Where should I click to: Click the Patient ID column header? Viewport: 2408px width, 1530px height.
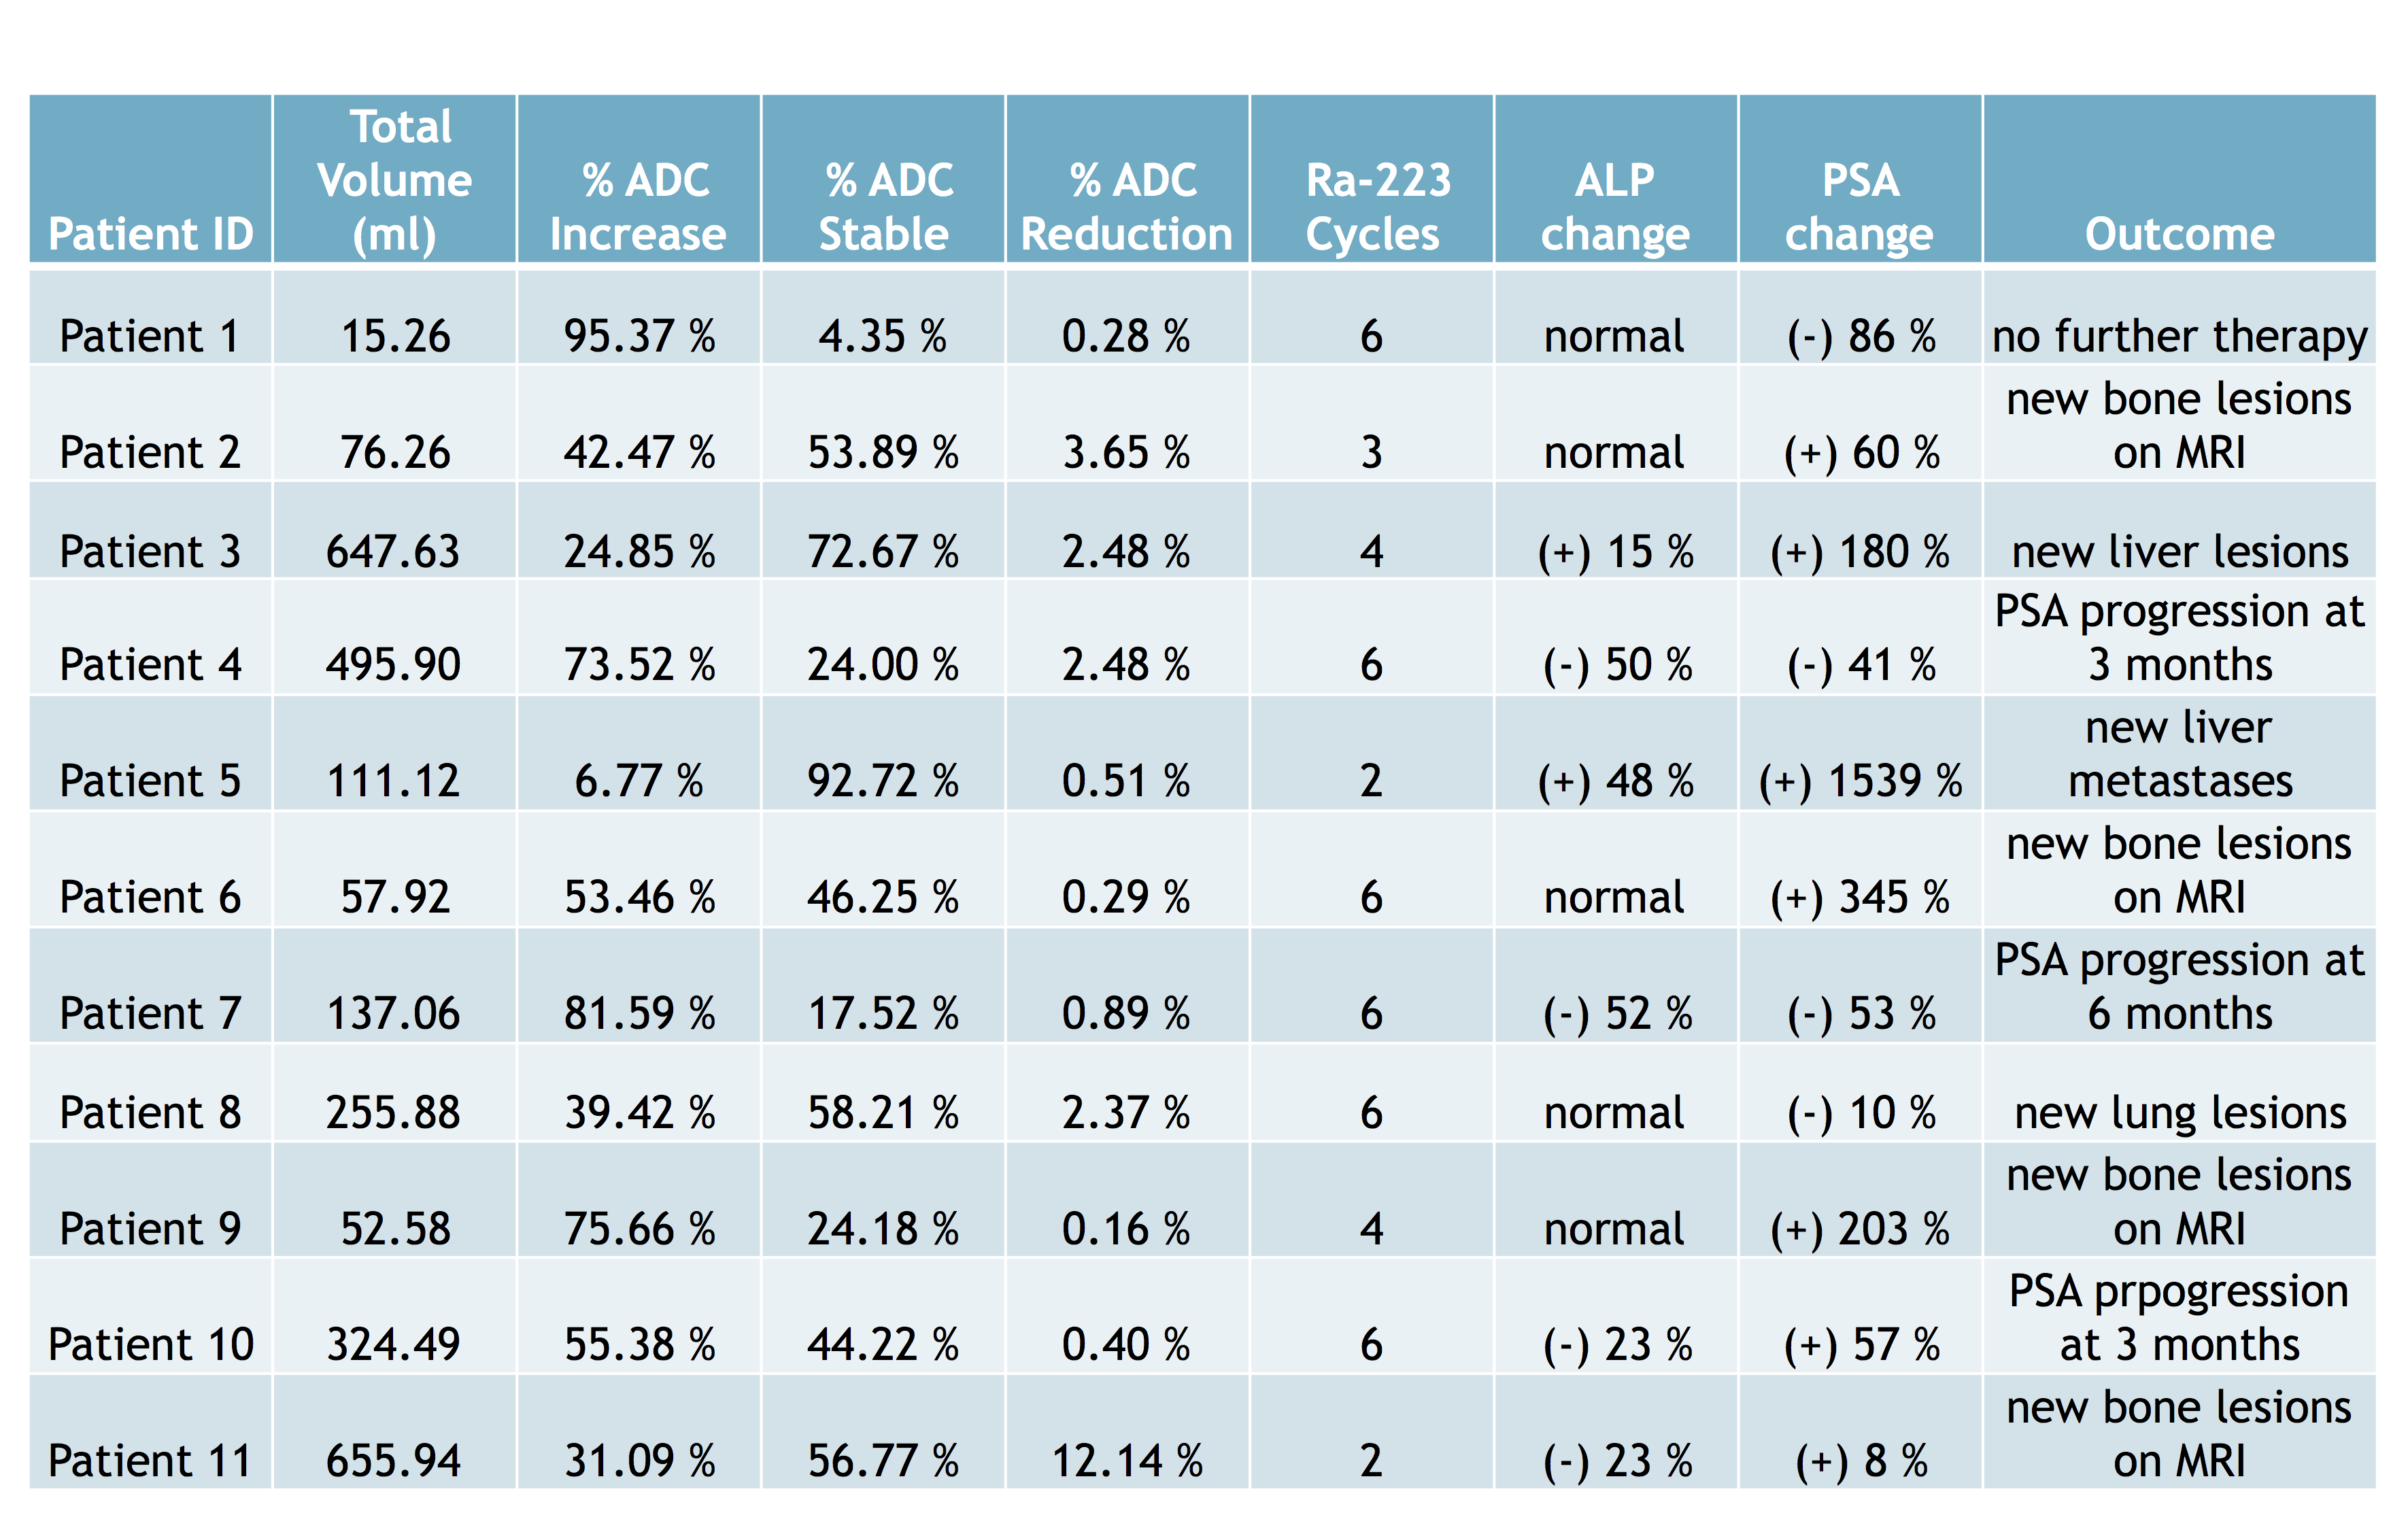151,233
